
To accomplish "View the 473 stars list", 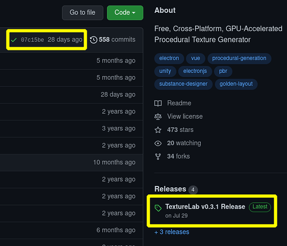I will (180, 130).
